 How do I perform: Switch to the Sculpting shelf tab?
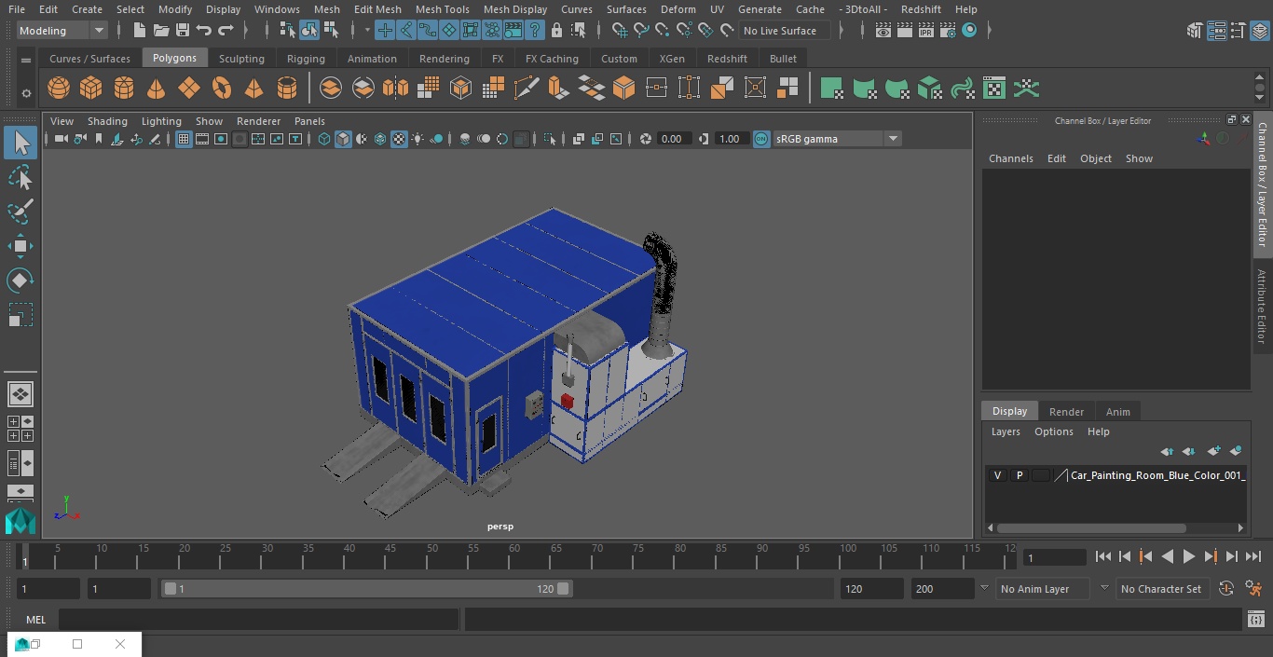[241, 59]
